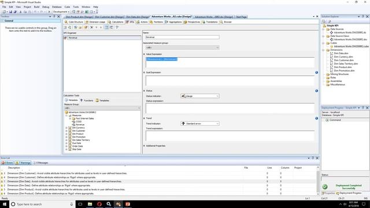This screenshot has height=208, width=370.
Task: Expand Order Date node in metadata tree
Action: pos(66,146)
